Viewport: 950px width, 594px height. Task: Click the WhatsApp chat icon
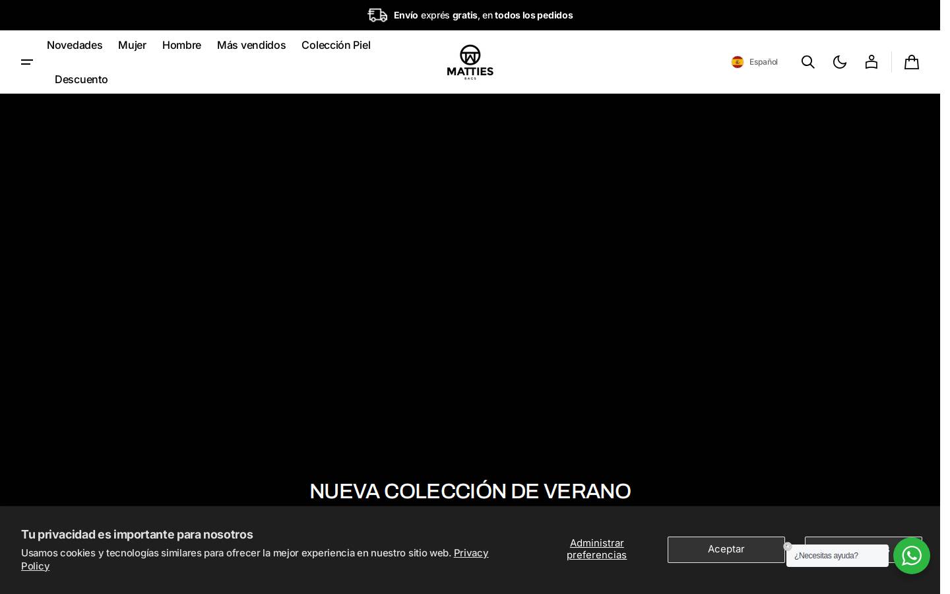click(912, 556)
